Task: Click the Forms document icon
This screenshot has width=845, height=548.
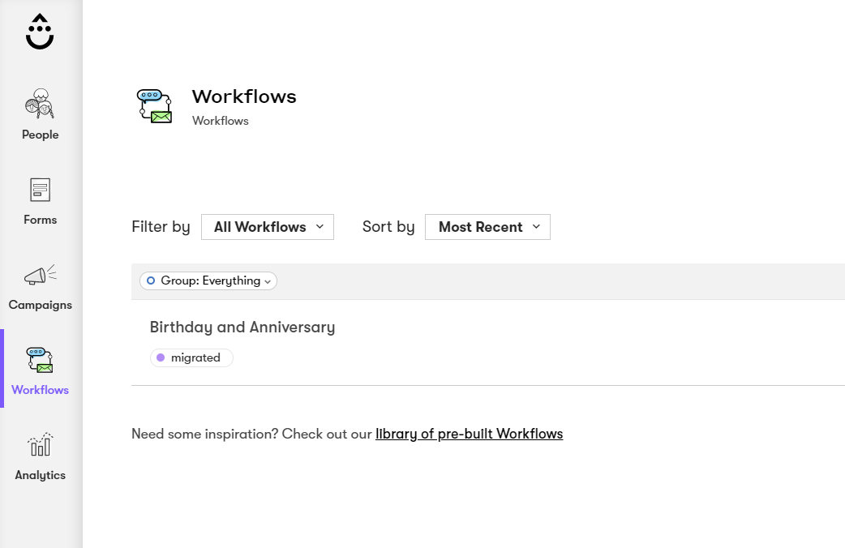Action: tap(40, 190)
